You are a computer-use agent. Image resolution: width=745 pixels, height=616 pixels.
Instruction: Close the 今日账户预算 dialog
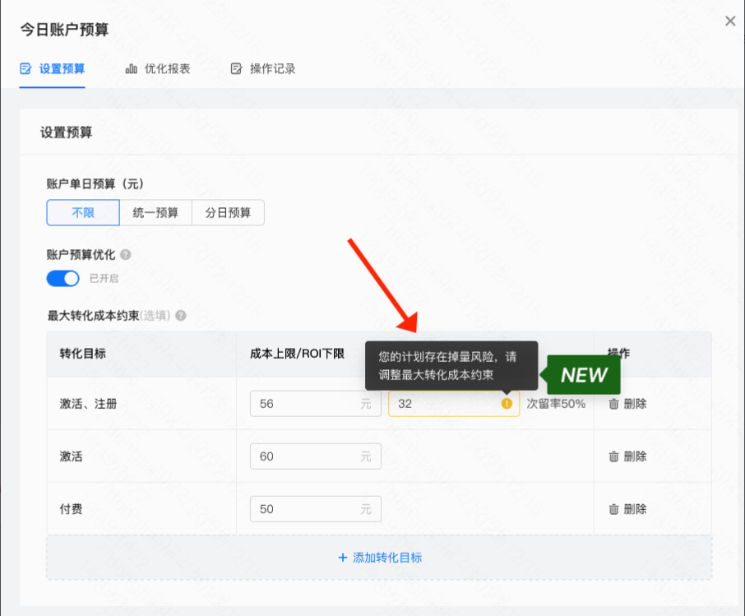[x=730, y=21]
